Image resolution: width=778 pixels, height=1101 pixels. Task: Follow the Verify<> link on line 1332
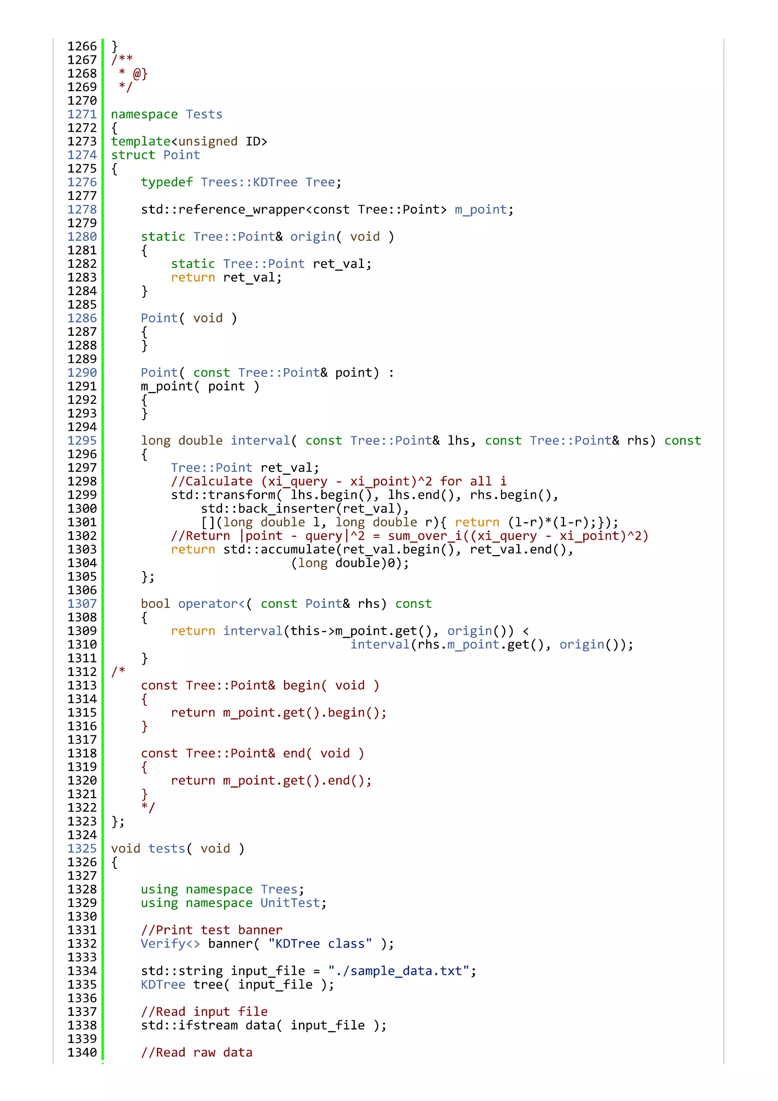(170, 944)
